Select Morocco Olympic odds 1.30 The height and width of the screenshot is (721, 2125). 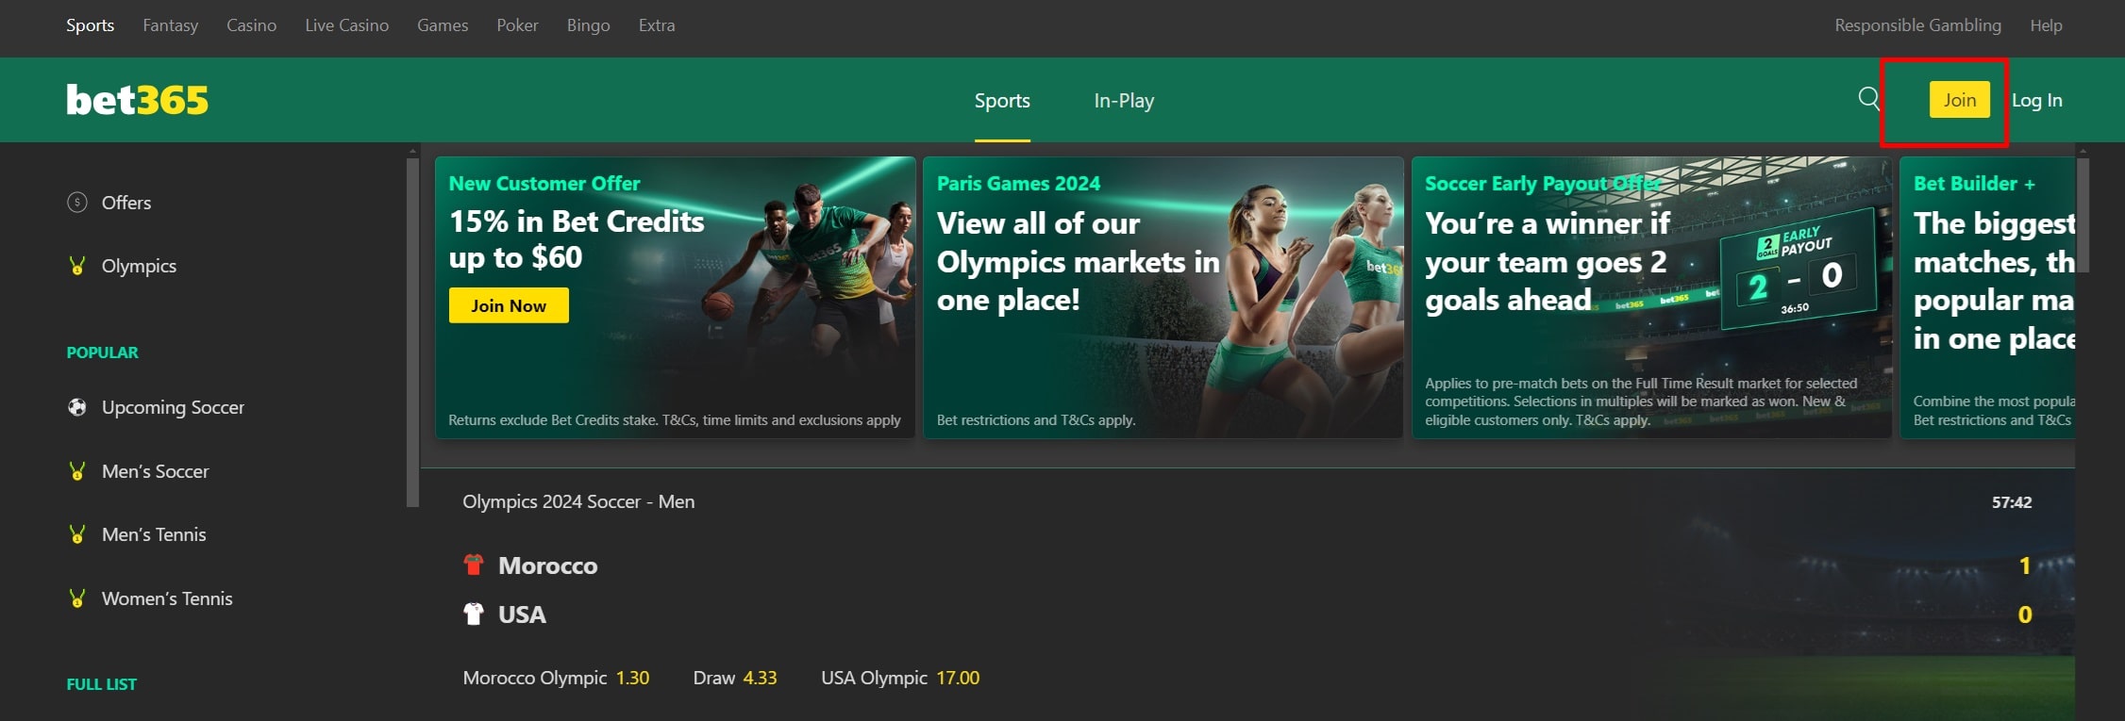pyautogui.click(x=556, y=678)
